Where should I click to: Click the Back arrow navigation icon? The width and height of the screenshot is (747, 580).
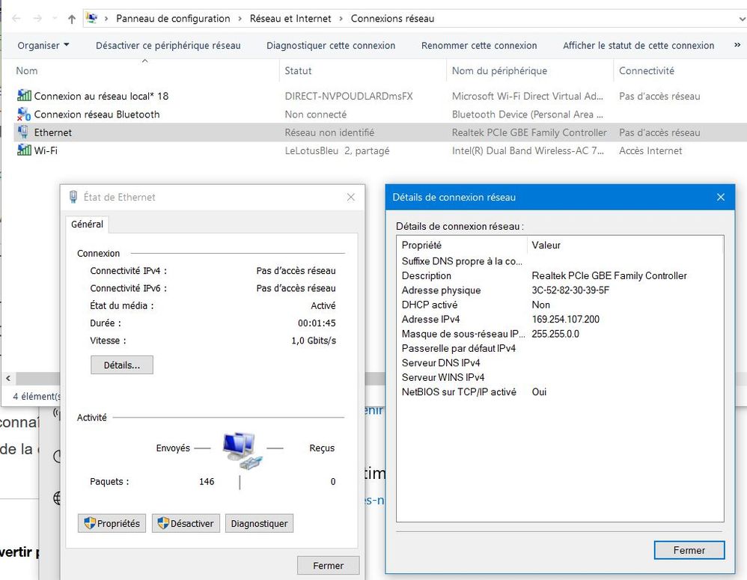click(x=16, y=19)
